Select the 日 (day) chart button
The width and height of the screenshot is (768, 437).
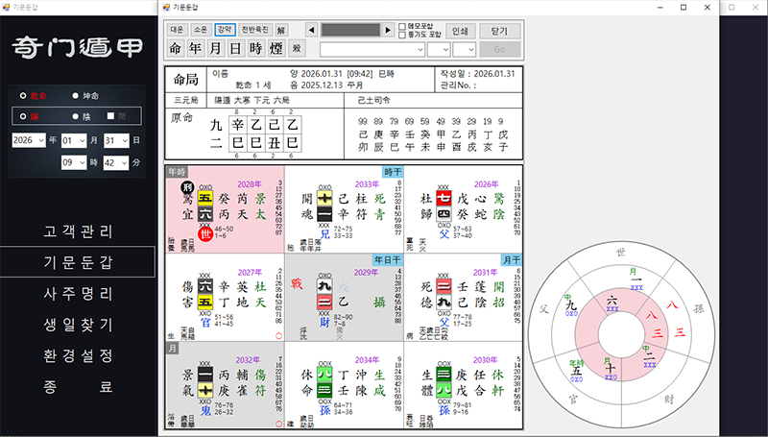[x=235, y=49]
